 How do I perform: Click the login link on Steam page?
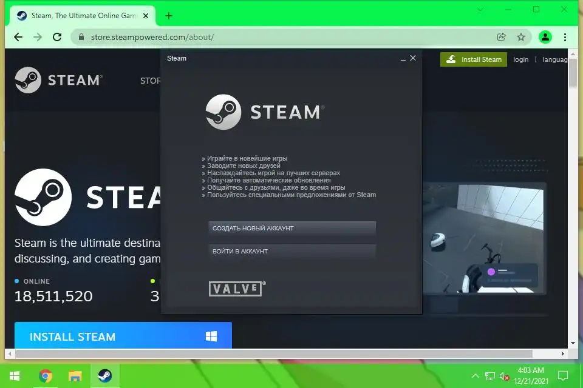(x=520, y=59)
